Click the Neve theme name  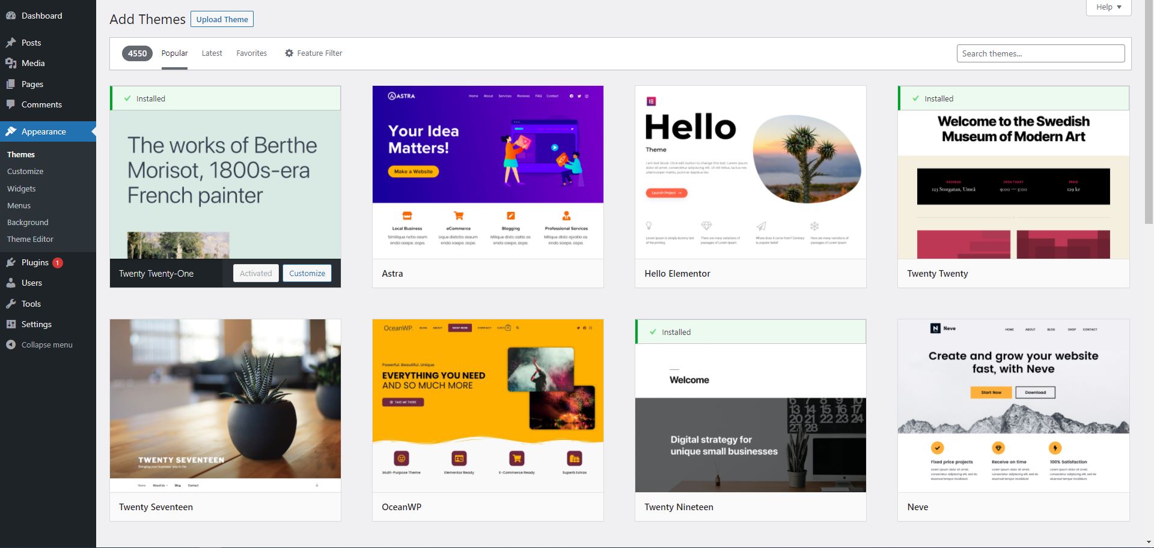point(918,507)
